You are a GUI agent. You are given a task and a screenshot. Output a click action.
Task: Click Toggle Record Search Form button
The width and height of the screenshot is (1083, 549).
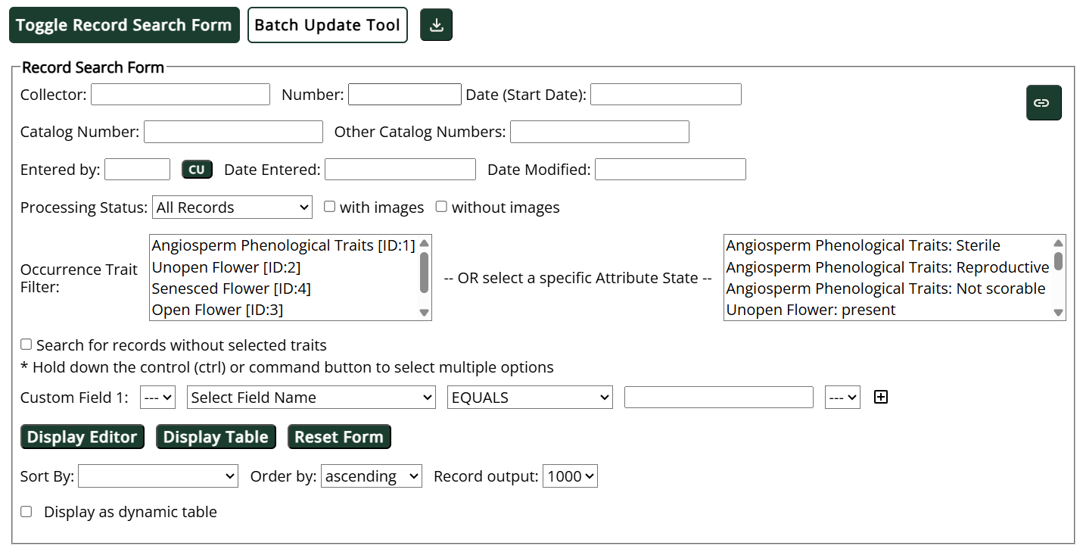[124, 25]
